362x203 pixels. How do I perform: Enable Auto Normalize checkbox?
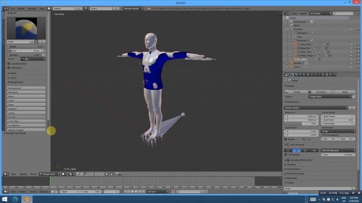[9, 64]
